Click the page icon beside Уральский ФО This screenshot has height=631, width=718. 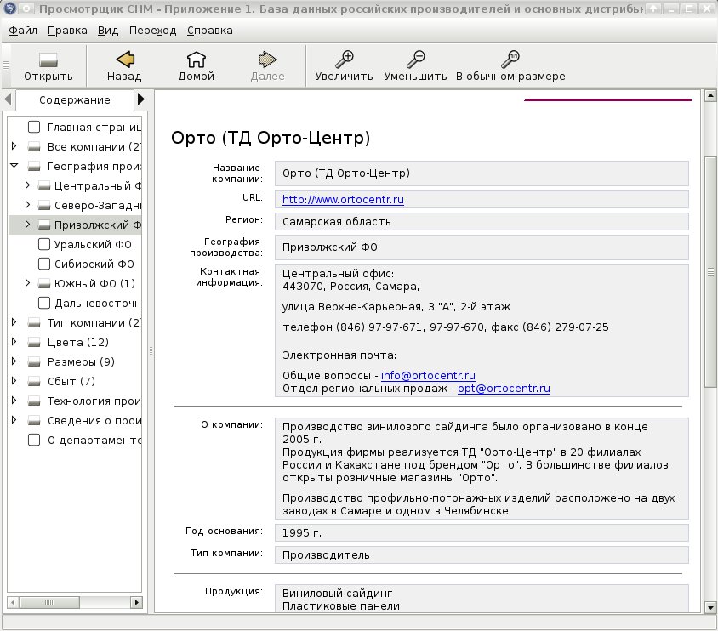point(44,244)
